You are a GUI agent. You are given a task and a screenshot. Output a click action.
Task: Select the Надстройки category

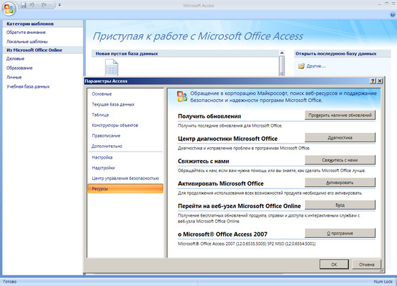[x=125, y=168]
